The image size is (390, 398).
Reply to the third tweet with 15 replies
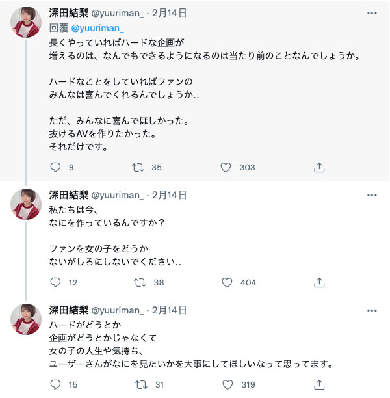coord(55,384)
